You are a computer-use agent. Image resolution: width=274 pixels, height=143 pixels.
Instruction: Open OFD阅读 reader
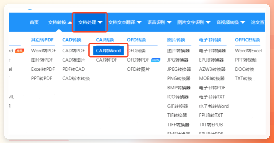point(136,51)
